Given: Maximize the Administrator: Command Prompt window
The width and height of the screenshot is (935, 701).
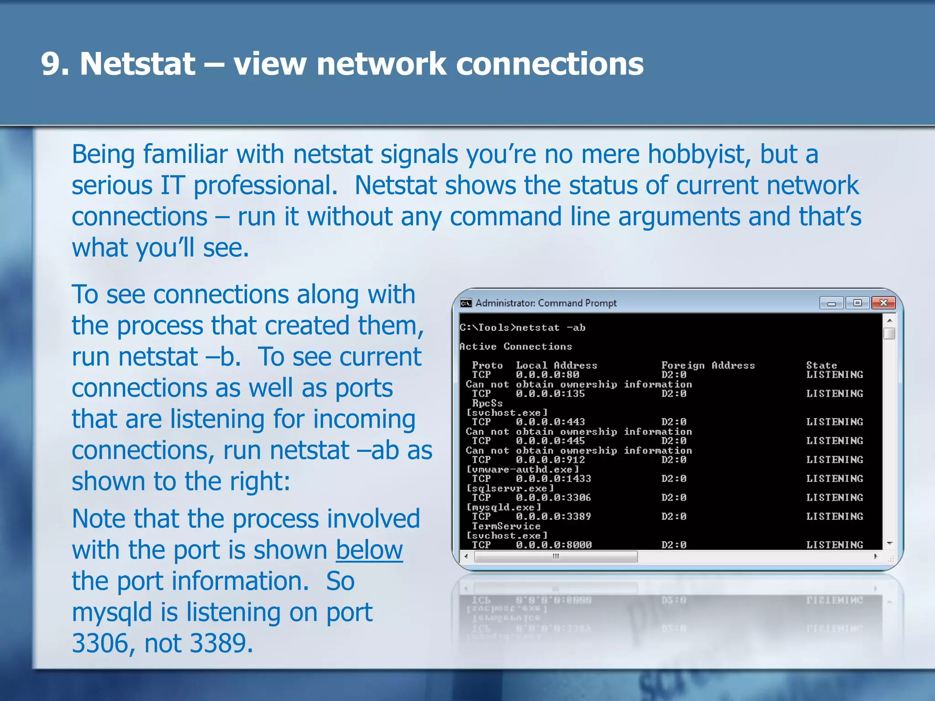Looking at the screenshot, I should pos(857,303).
